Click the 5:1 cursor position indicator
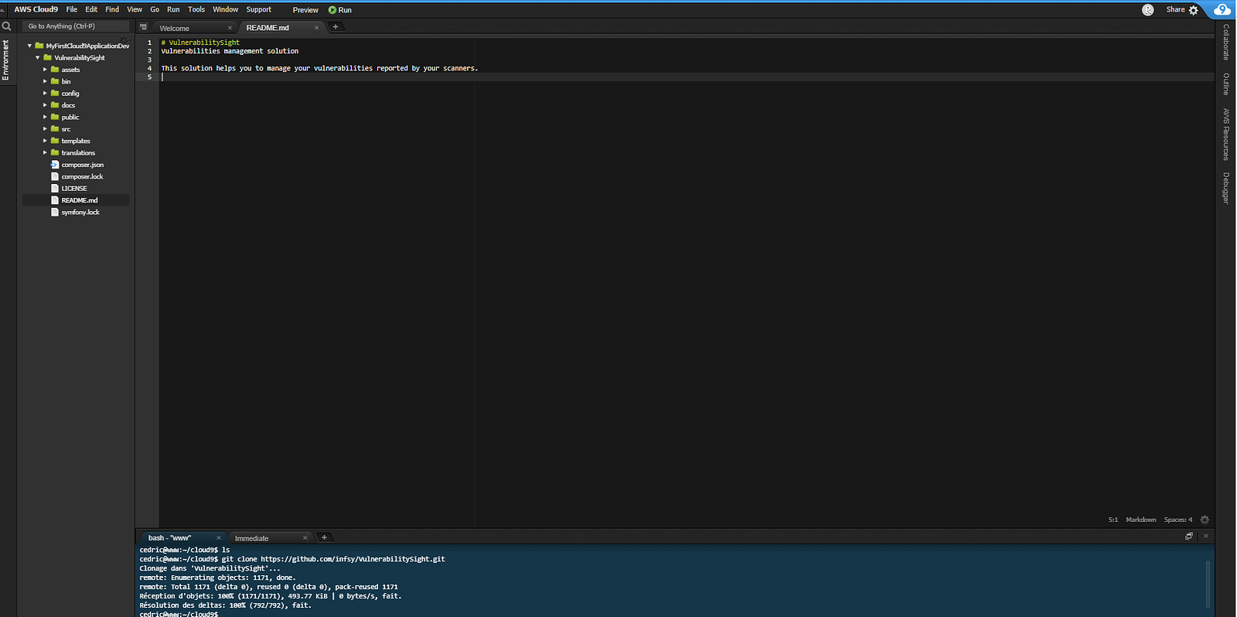Screen dimensions: 1237x617 point(1113,520)
